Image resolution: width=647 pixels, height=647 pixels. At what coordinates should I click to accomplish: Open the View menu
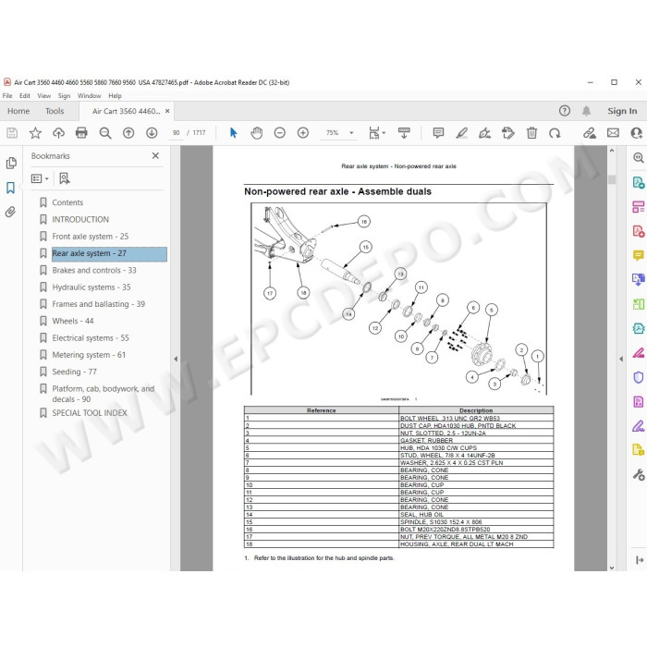(x=44, y=96)
